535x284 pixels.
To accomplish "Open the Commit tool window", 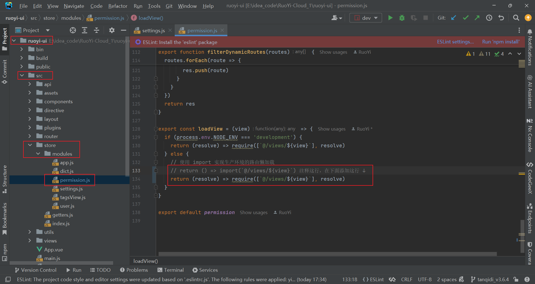I will click(4, 72).
